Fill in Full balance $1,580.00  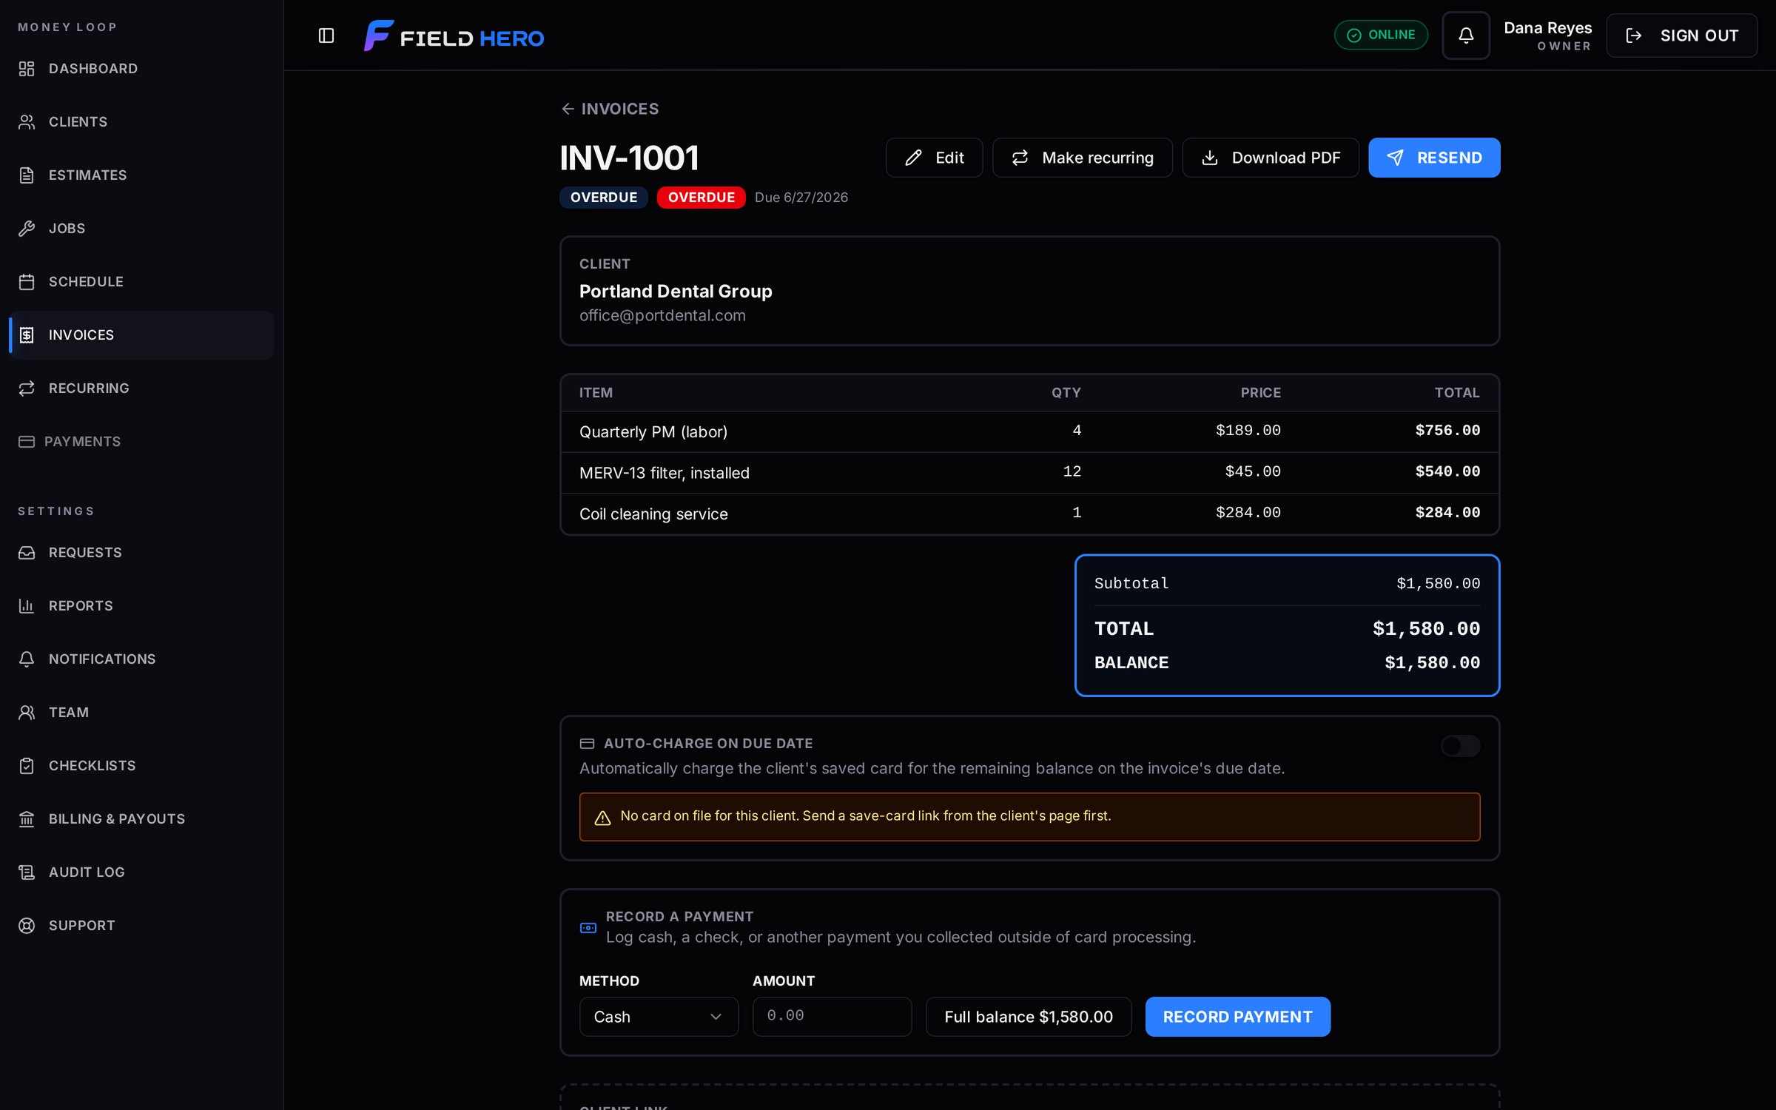click(x=1028, y=1017)
